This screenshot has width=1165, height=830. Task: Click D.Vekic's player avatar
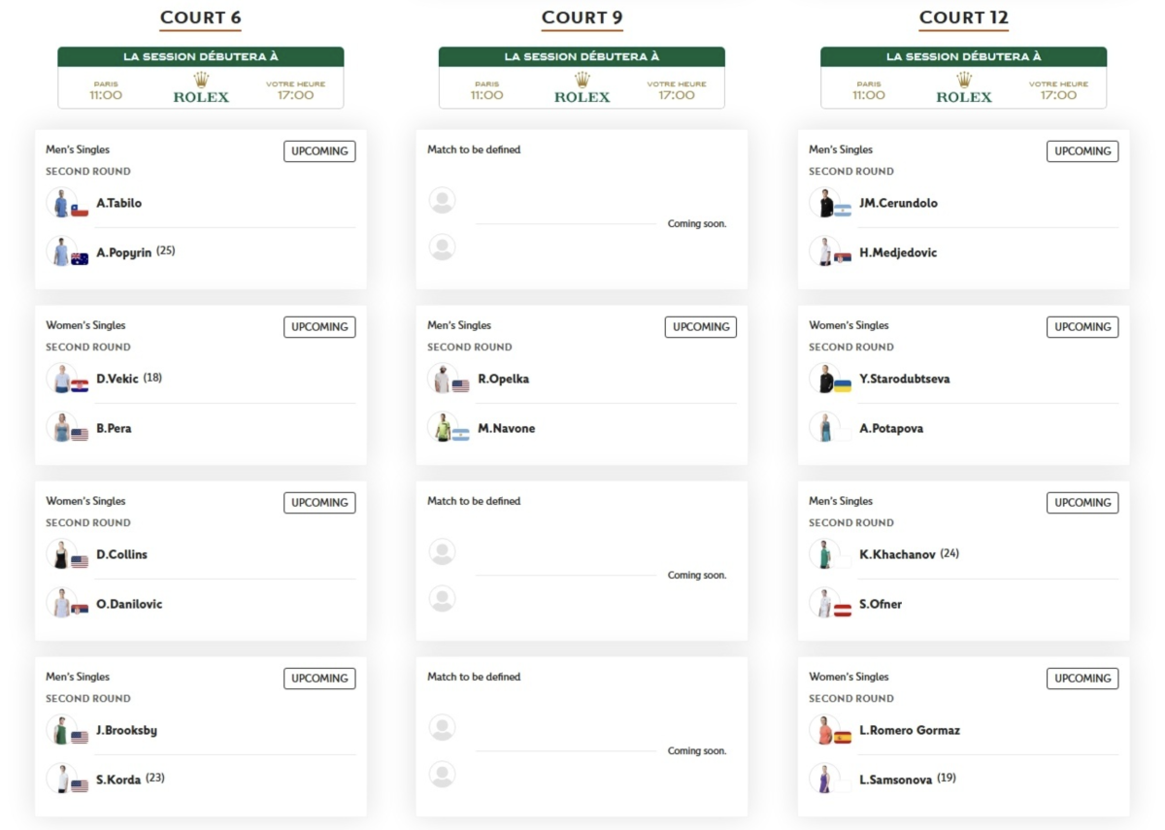click(61, 378)
